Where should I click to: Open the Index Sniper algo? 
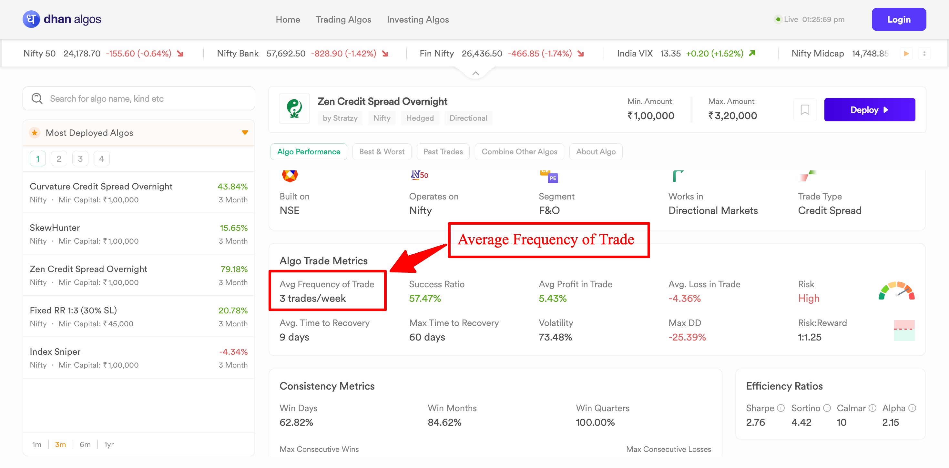coord(139,357)
